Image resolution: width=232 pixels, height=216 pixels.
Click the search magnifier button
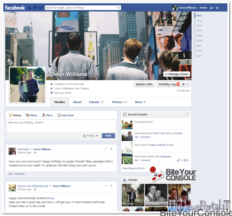(119, 8)
